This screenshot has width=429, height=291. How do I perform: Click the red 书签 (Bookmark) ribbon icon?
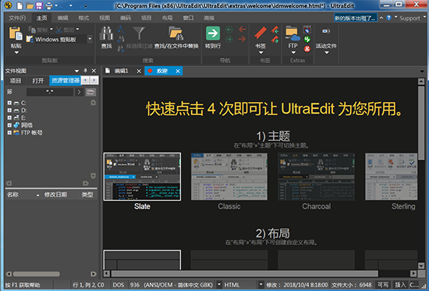261,33
